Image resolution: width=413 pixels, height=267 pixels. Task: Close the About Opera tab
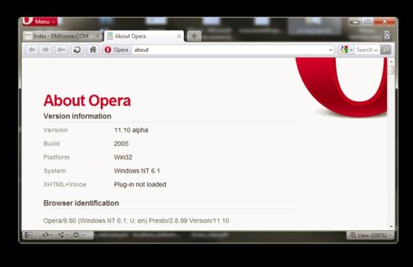[179, 37]
